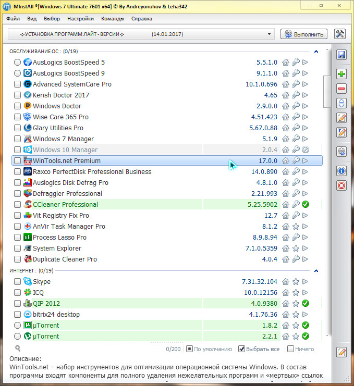Click key icon in WinTools.net Premium row
Screen dimensions: 354x386
tap(296, 161)
